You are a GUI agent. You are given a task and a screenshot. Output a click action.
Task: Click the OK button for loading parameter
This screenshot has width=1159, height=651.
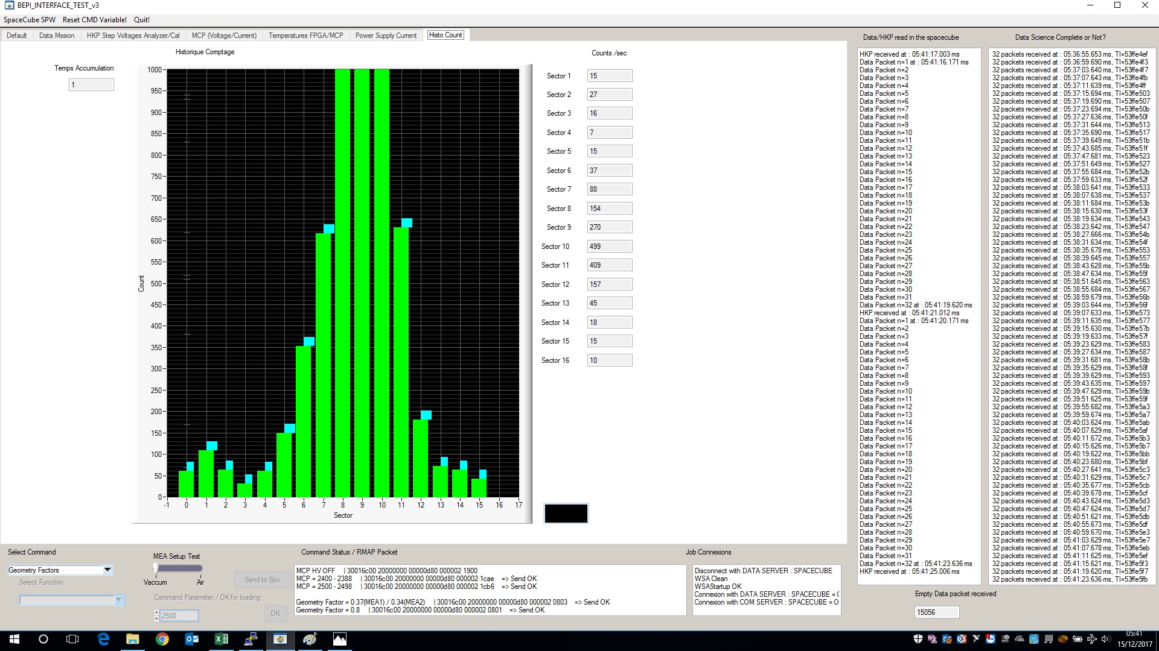click(x=275, y=614)
